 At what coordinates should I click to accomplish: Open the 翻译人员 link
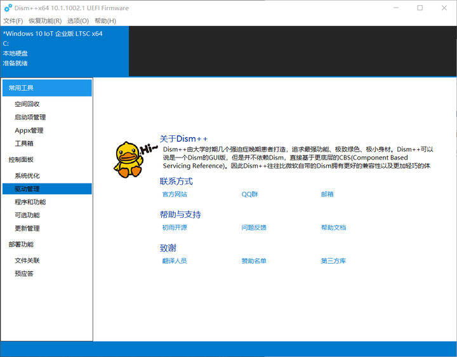[x=175, y=260]
